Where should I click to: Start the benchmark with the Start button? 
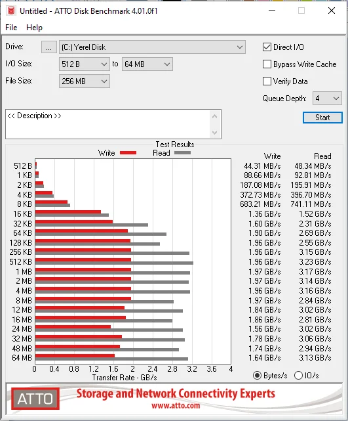tap(322, 118)
